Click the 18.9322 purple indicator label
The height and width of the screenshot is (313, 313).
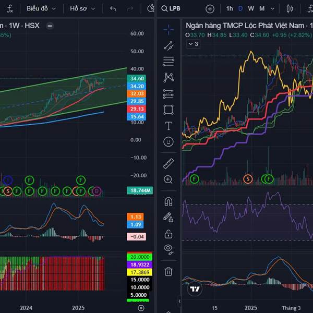click(x=139, y=264)
